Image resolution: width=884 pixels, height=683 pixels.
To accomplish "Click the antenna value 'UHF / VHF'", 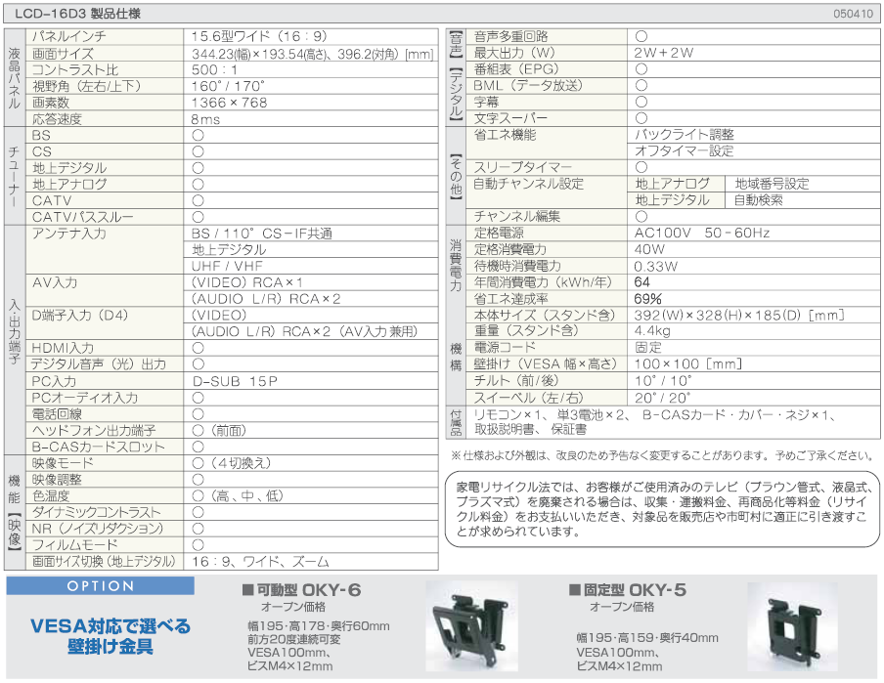I will (x=227, y=266).
